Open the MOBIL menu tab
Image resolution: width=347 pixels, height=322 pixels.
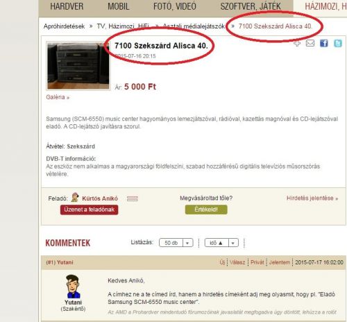[119, 6]
